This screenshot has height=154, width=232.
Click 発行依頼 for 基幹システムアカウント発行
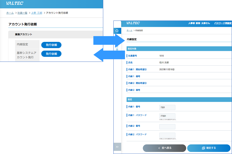pyautogui.click(x=51, y=54)
